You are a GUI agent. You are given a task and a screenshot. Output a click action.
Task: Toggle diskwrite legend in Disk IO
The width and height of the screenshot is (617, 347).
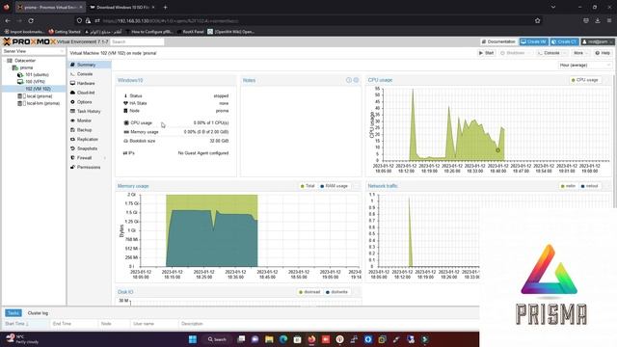[x=336, y=292]
